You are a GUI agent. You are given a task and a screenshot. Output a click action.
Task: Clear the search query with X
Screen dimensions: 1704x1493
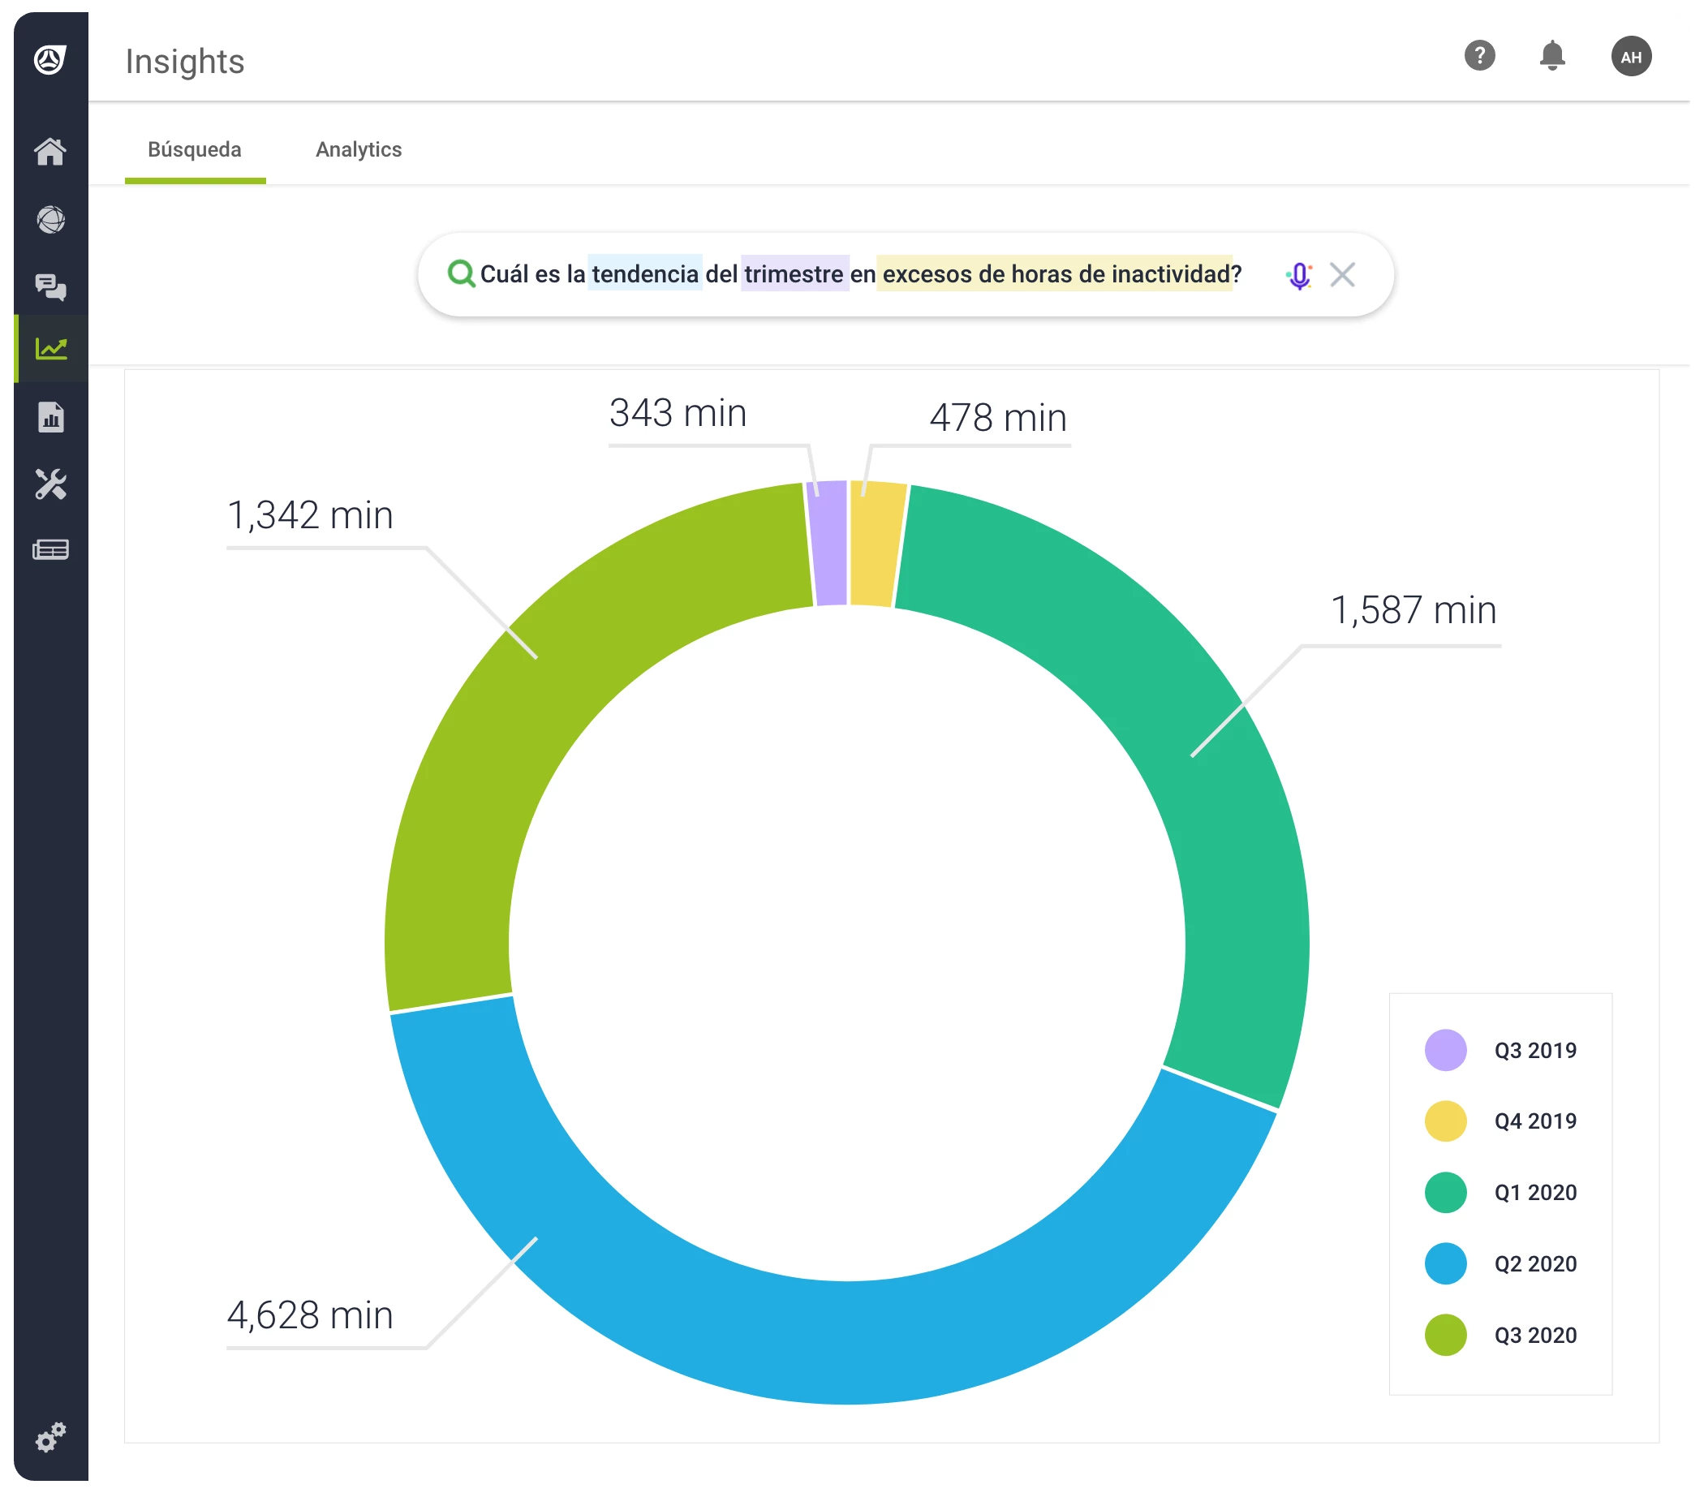click(1341, 274)
